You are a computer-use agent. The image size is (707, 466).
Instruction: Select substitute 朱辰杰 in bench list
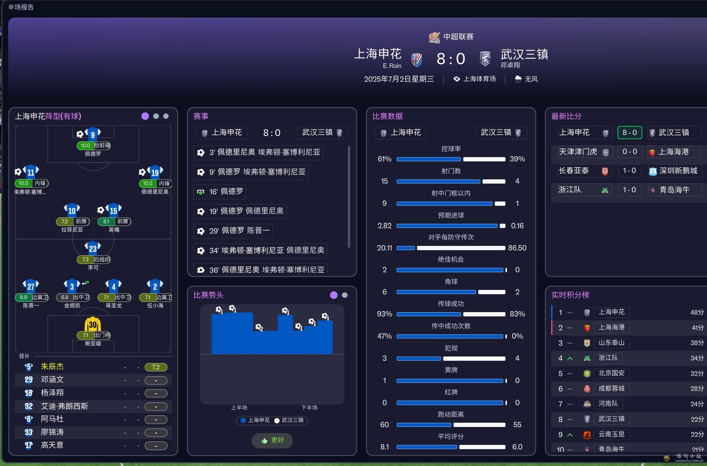click(x=52, y=367)
